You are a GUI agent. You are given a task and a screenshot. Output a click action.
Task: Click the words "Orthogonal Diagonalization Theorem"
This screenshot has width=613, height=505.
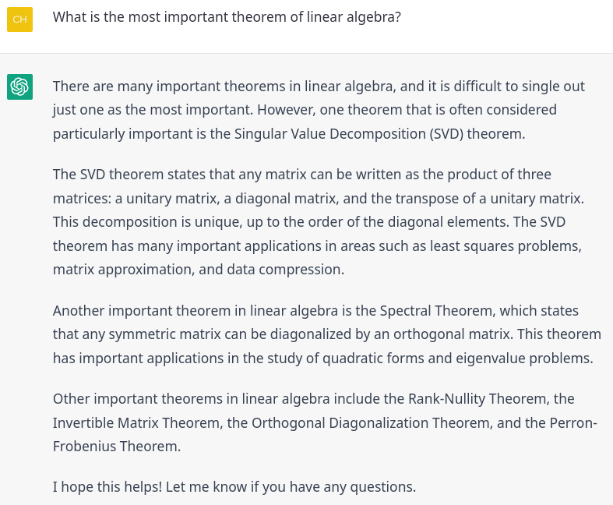pyautogui.click(x=370, y=423)
